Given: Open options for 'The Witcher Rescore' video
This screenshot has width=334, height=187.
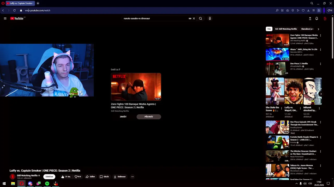Looking at the screenshot, I should pos(320,151).
